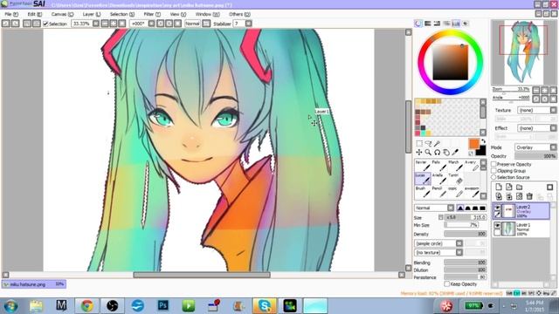Click the navigator zoom-in plus button
This screenshot has width=559, height=314.
544,91
